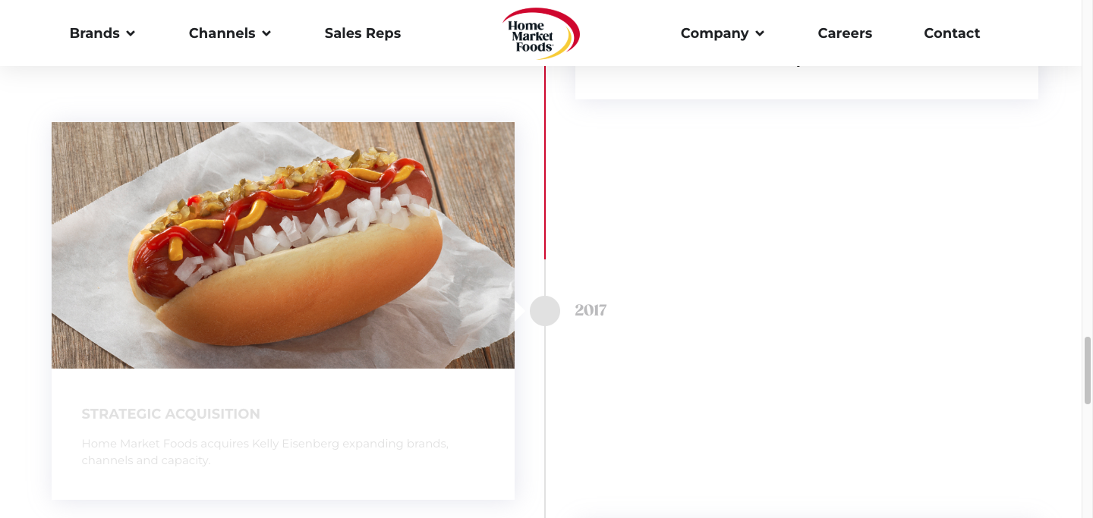Open the Careers page
1093x518 pixels.
845,33
